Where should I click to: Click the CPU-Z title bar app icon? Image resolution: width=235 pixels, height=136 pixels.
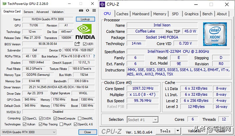pyautogui.click(x=102, y=4)
